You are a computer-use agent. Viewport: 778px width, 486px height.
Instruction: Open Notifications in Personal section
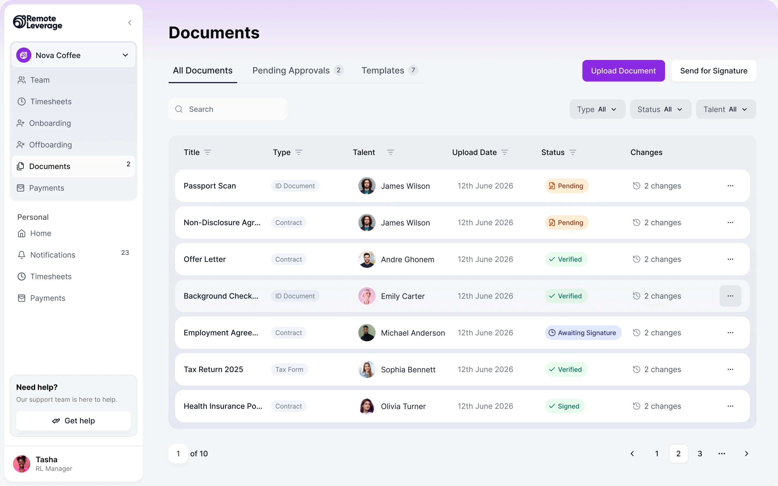coord(73,255)
